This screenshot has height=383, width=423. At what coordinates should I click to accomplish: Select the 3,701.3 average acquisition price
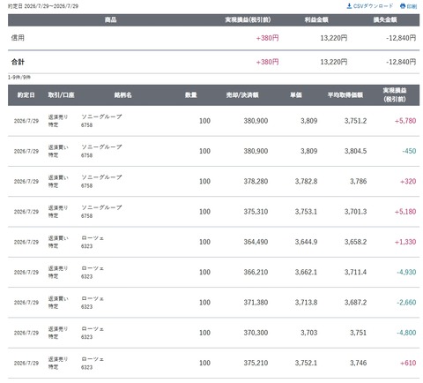[x=355, y=212]
